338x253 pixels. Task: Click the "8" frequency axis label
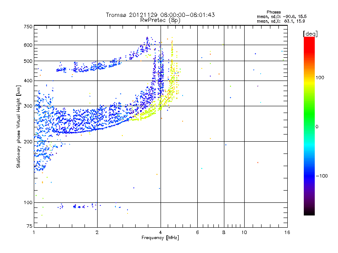pos(224,232)
